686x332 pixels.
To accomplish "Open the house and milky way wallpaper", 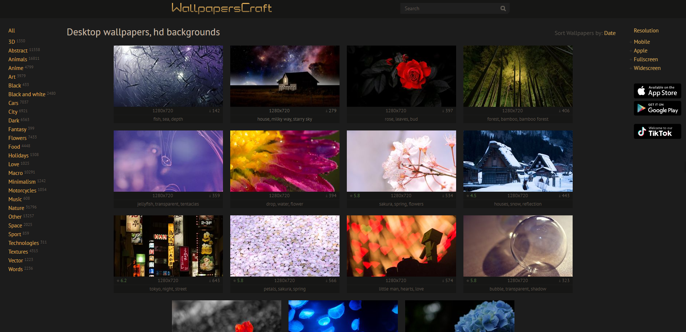I will point(285,76).
